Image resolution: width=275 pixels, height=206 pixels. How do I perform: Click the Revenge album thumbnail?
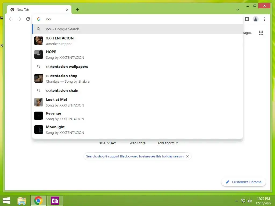coord(39,116)
